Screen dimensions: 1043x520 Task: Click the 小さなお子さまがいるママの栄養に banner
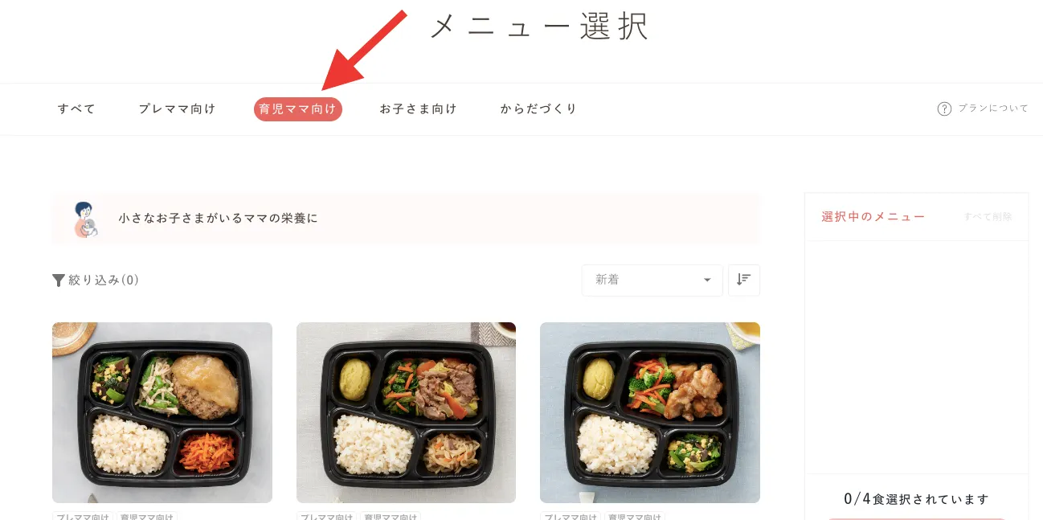(406, 219)
